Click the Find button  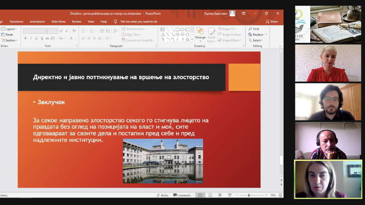click(x=254, y=29)
